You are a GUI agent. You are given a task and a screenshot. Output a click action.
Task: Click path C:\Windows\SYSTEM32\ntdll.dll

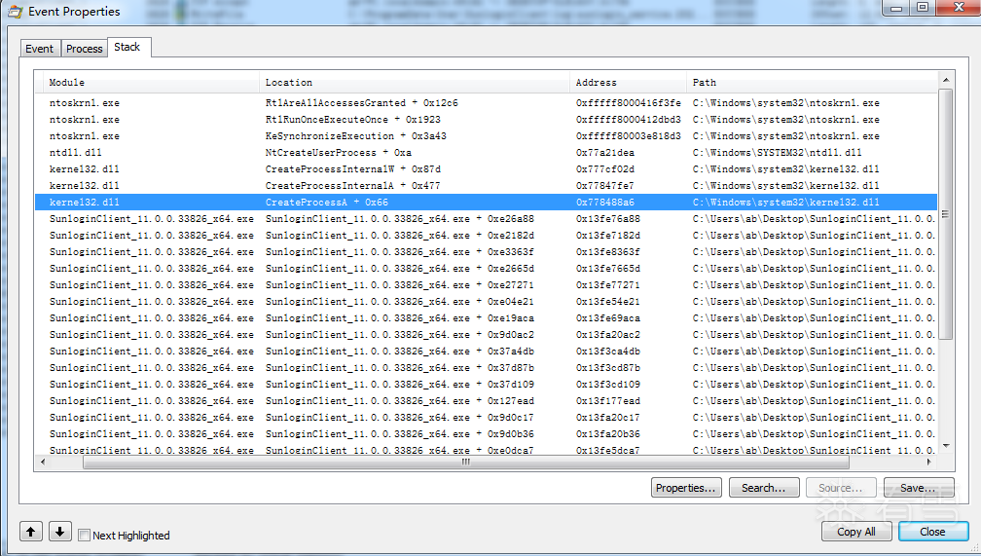coord(777,153)
